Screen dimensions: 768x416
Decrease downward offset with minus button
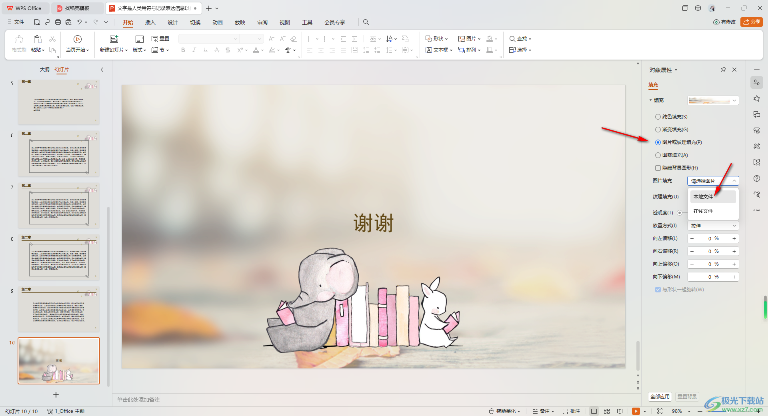[692, 277]
